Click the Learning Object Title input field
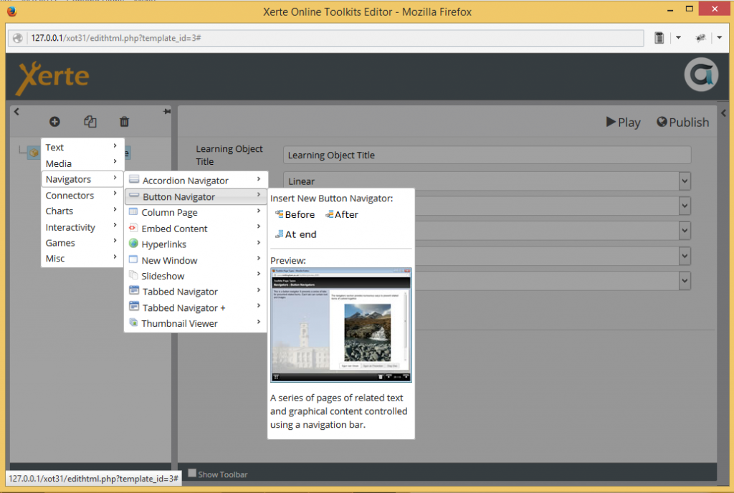 (487, 155)
